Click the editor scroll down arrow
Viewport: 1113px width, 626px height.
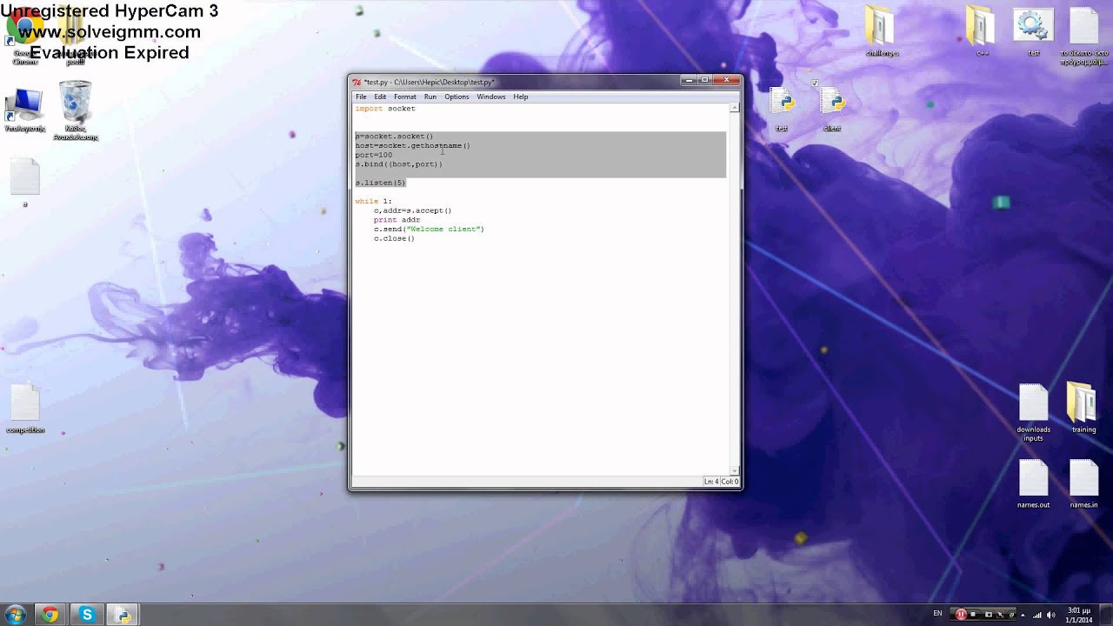[735, 470]
